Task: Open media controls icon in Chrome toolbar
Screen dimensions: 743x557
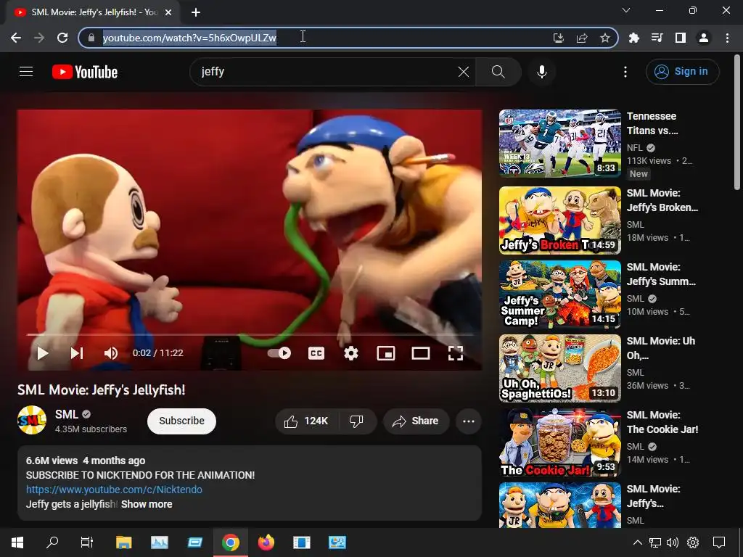Action: [657, 38]
